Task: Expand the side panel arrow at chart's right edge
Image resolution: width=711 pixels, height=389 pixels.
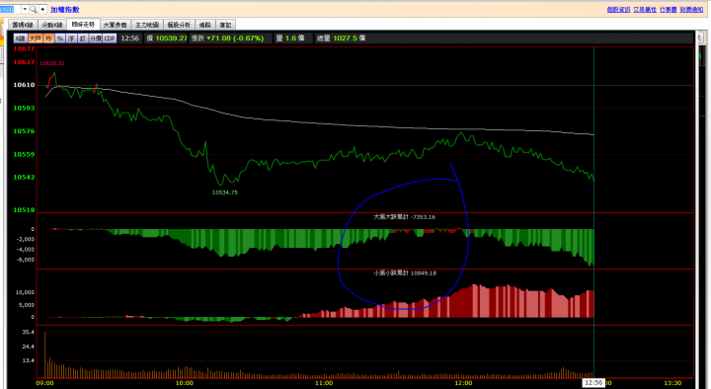Action: (x=700, y=39)
